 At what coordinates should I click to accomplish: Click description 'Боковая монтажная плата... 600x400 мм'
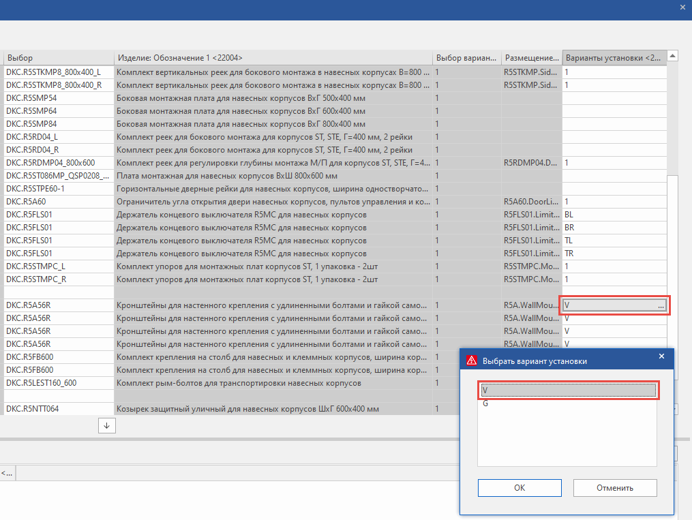[273, 110]
